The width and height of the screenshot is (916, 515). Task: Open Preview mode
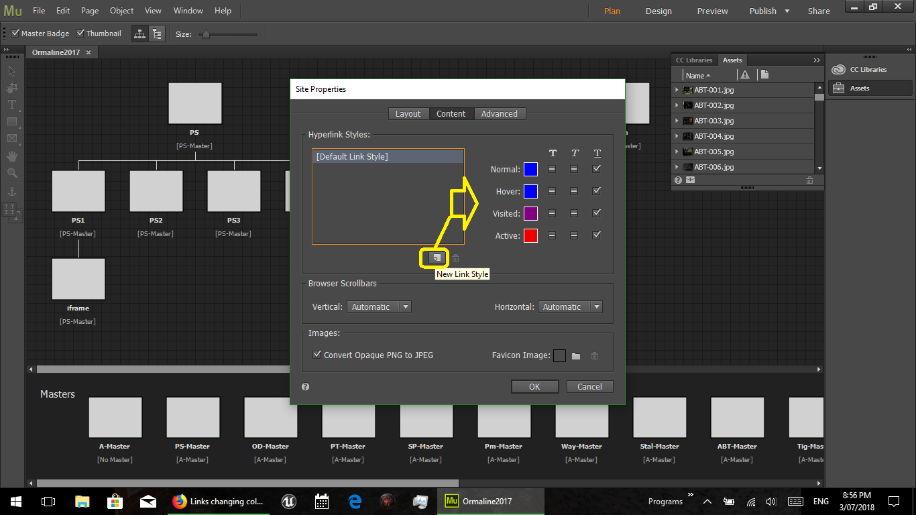point(712,11)
